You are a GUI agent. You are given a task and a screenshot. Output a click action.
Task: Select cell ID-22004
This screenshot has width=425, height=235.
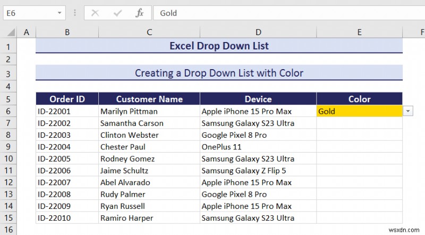point(67,147)
